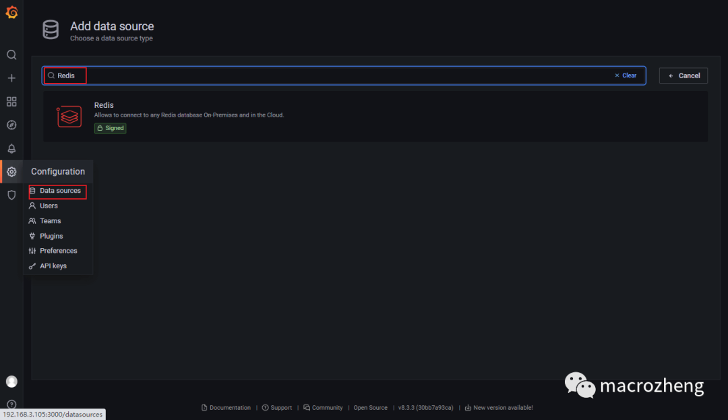The width and height of the screenshot is (728, 420).
Task: Click the Redis plugin logo
Action: click(x=69, y=117)
